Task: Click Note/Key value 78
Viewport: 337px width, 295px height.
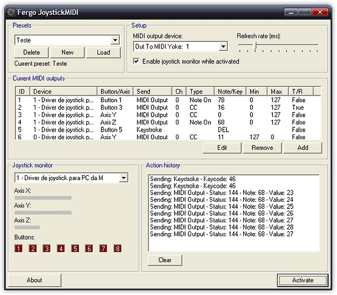Action: click(221, 100)
